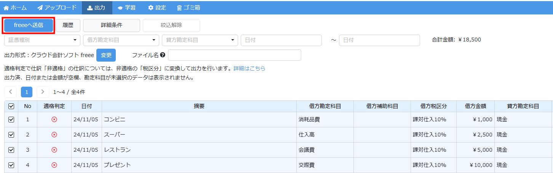Toggle the select-all checkbox in table header
The height and width of the screenshot is (173, 553).
(11, 106)
